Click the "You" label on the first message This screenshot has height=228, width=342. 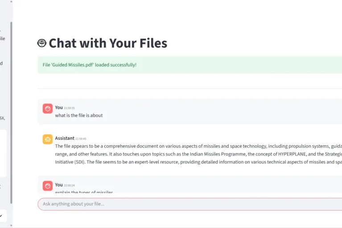[x=59, y=107]
